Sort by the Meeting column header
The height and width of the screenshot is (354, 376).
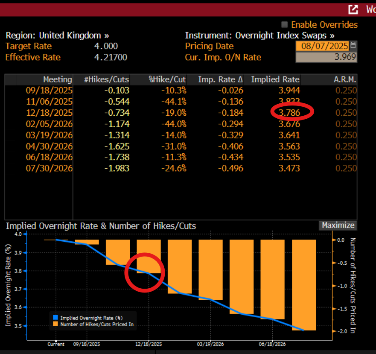coord(57,79)
